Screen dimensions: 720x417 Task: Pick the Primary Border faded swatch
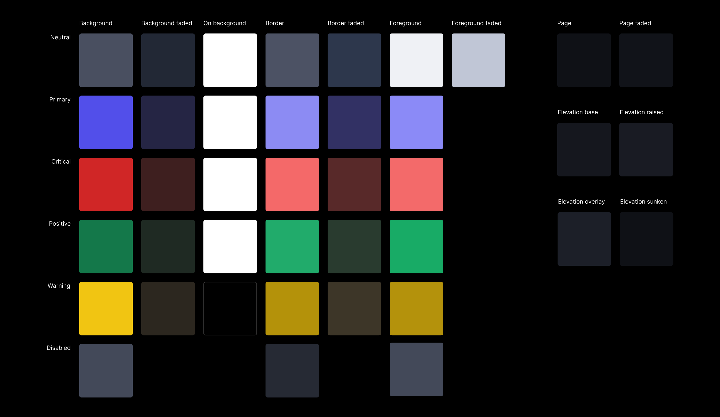pyautogui.click(x=354, y=122)
